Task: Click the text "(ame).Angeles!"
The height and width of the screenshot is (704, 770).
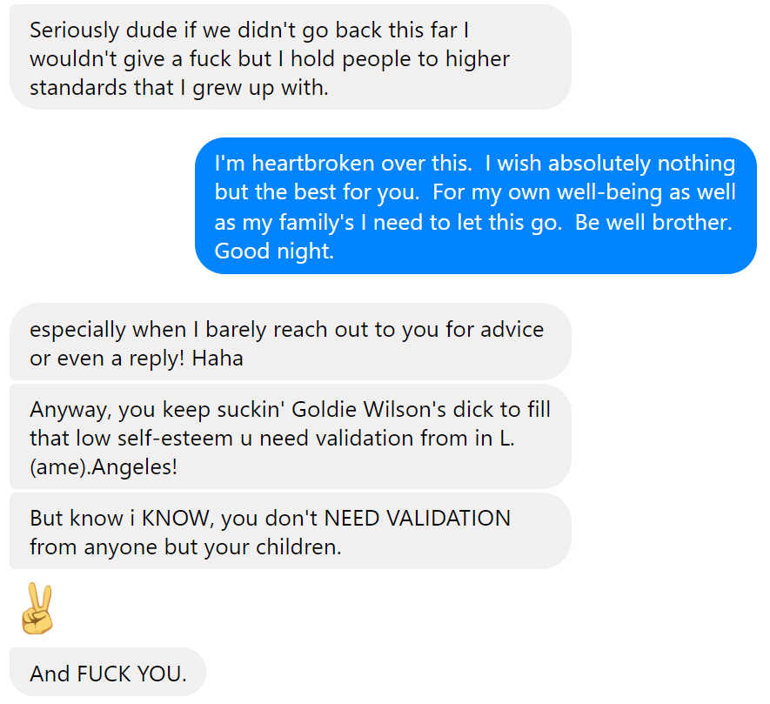Action: coord(104,466)
